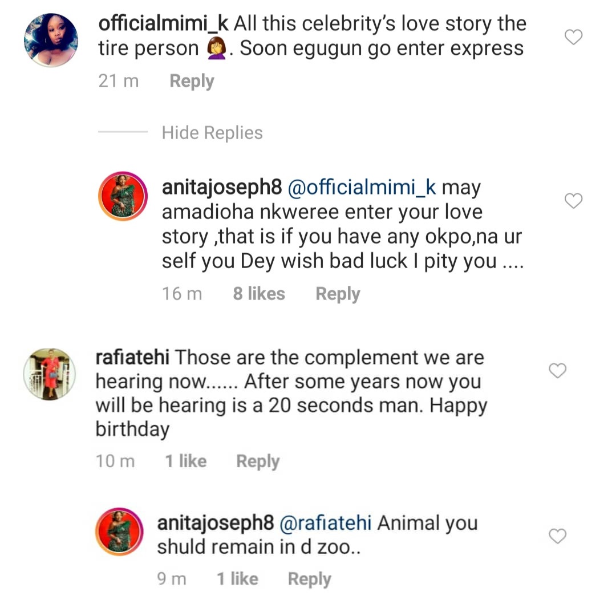
Task: Open anitajoseph8 username on amadioha reply
Action: 222,188
